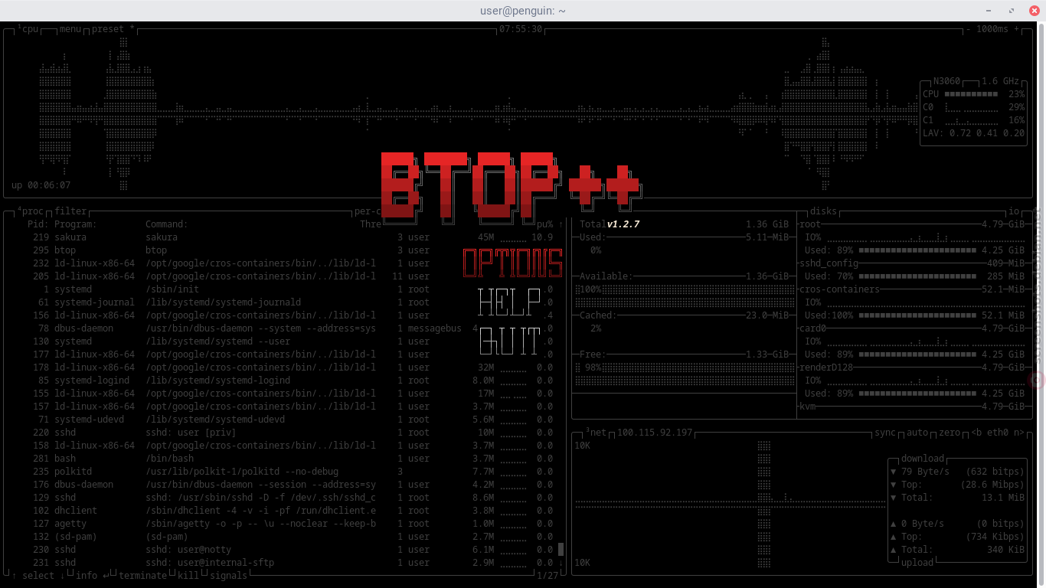Click 'kill' in proc footer

[188, 575]
